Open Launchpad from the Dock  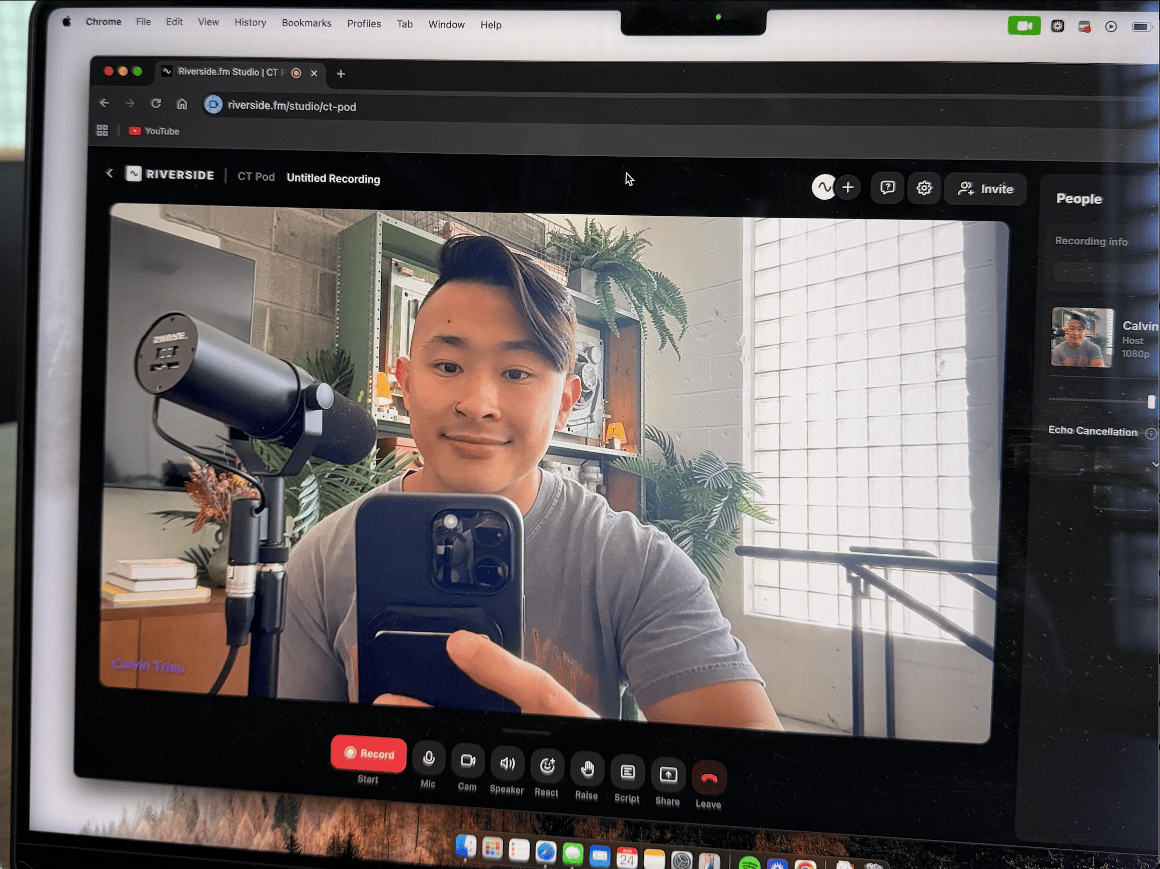[492, 849]
